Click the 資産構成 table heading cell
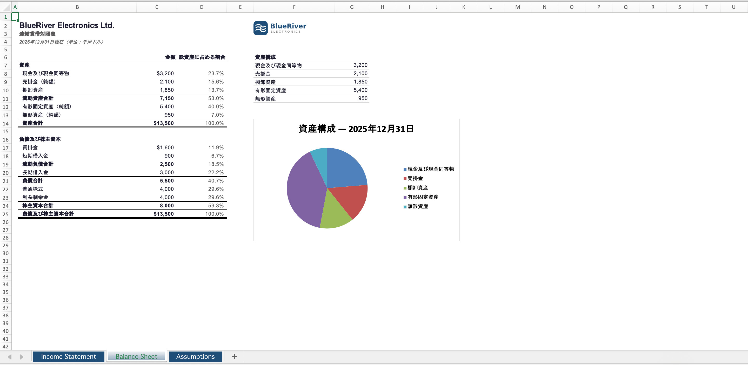Screen dimensions: 748x365 coord(265,57)
